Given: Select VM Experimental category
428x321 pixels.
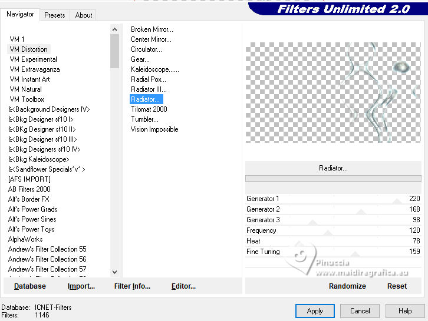Looking at the screenshot, I should click(x=33, y=59).
